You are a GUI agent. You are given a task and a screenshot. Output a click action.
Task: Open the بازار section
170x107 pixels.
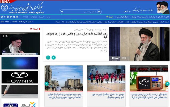63,22
